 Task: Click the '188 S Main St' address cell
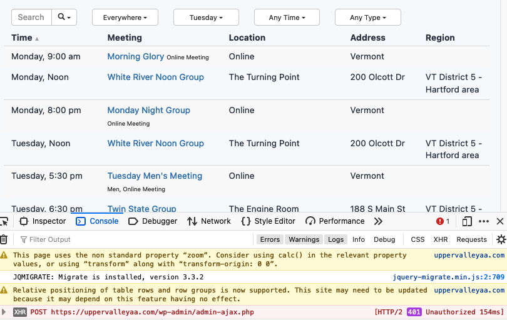(x=377, y=209)
